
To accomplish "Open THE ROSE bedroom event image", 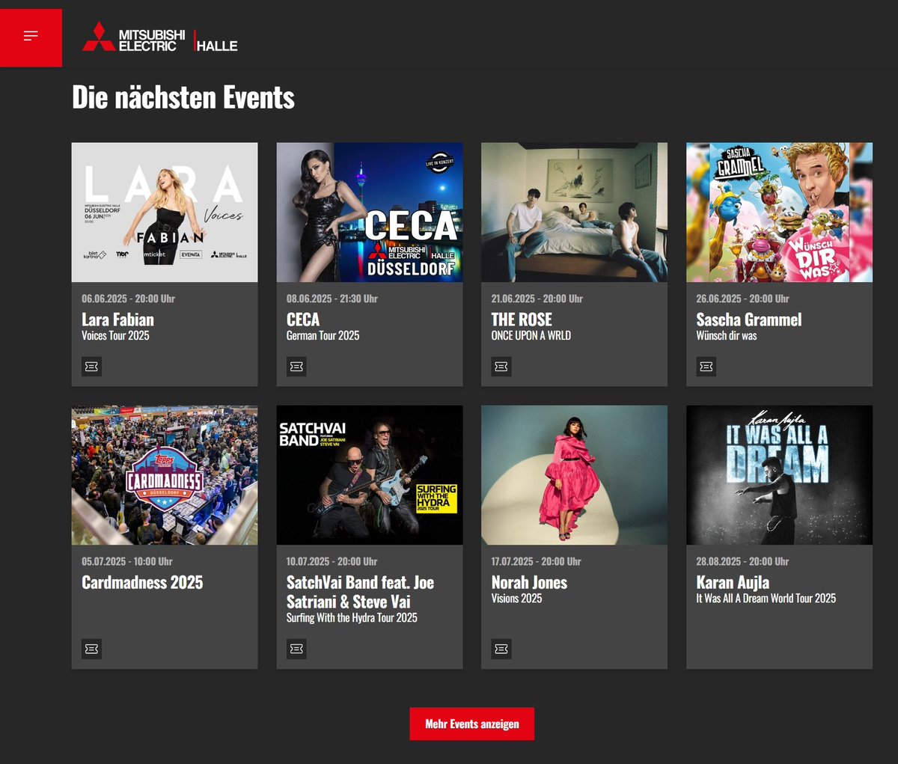I will (574, 213).
